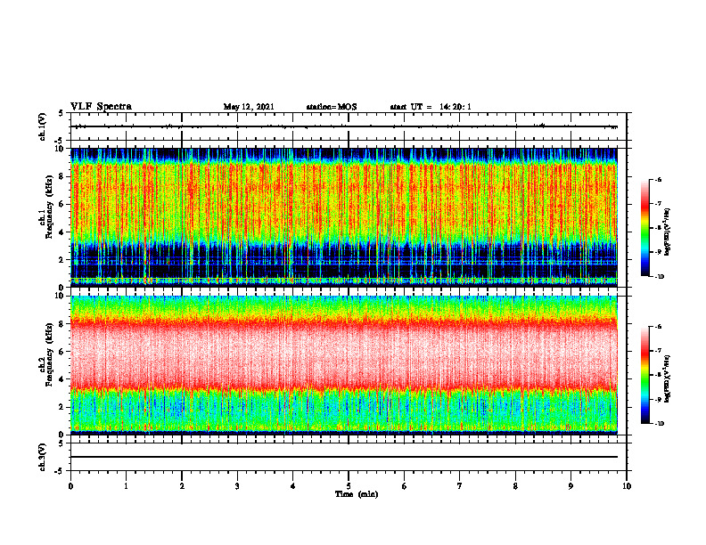The image size is (706, 545).
Task: Click the ch.2 spectrogram "2" kHz tick label
Action: pos(62,407)
